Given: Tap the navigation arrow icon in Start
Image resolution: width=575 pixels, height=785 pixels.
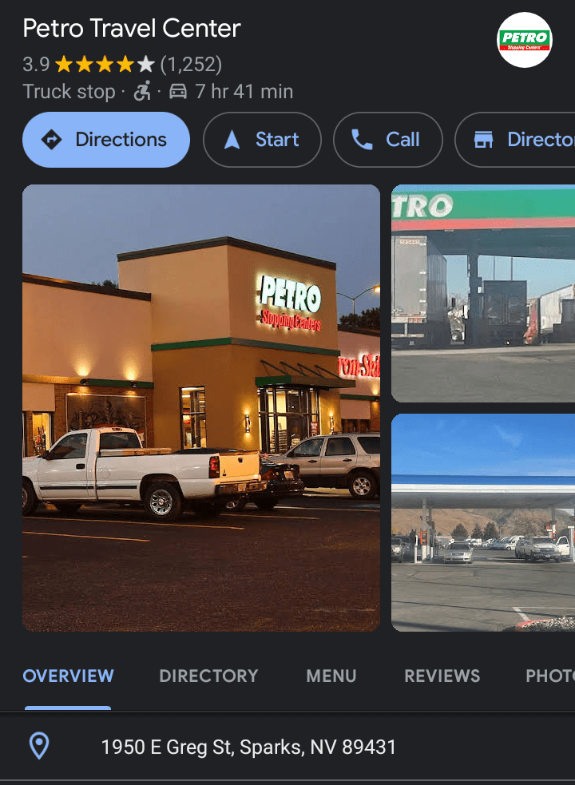Looking at the screenshot, I should 232,140.
